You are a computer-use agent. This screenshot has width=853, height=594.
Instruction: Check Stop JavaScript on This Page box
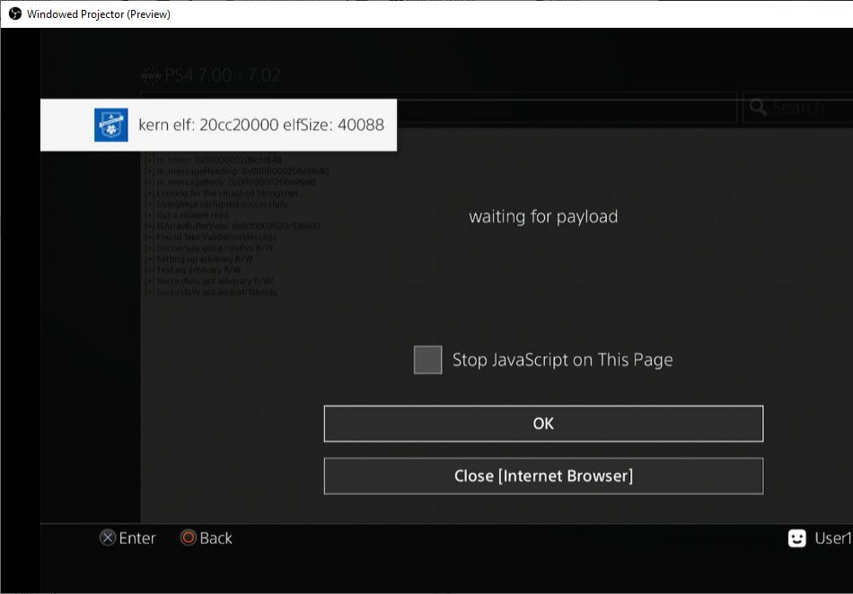pyautogui.click(x=427, y=360)
